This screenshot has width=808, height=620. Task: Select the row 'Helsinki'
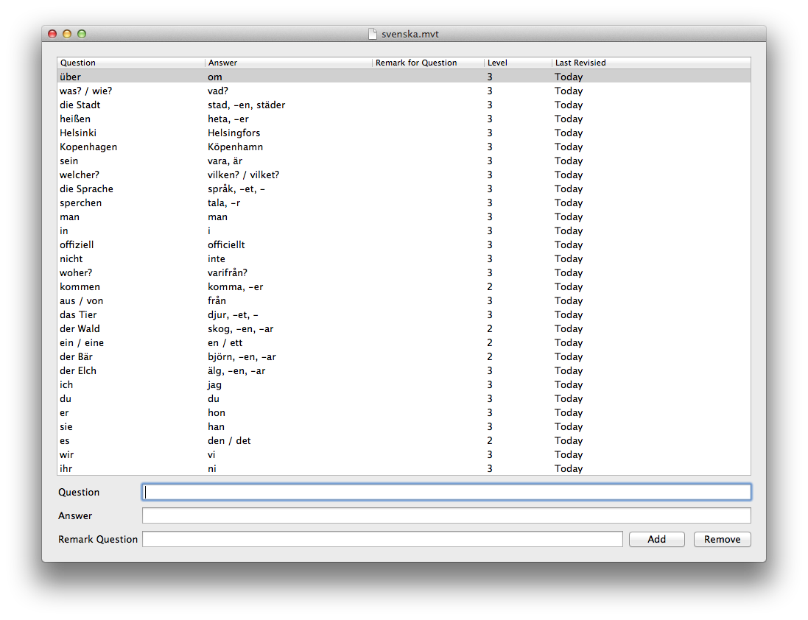pyautogui.click(x=404, y=133)
